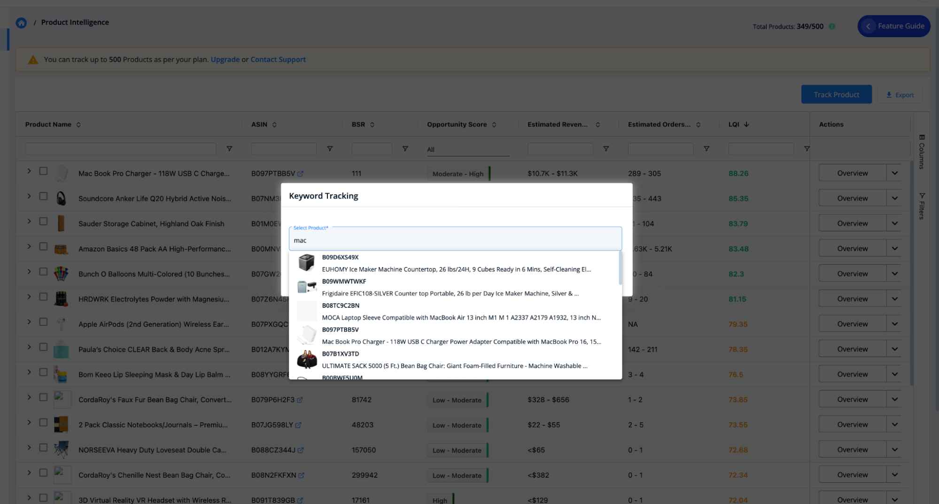Viewport: 939px width, 504px height.
Task: Open Estimated Orders filter funnel icon
Action: (706, 149)
